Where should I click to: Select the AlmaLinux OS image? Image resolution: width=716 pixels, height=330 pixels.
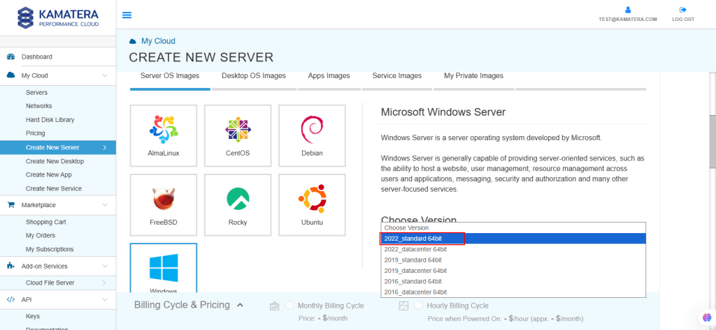tap(164, 135)
